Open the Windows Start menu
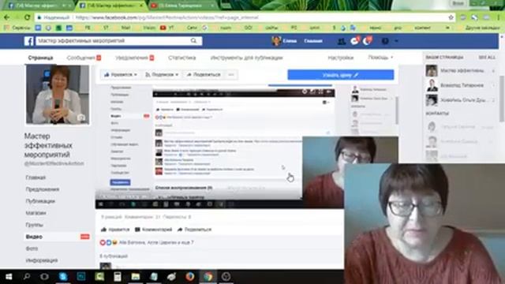505x284 pixels. [x=9, y=277]
